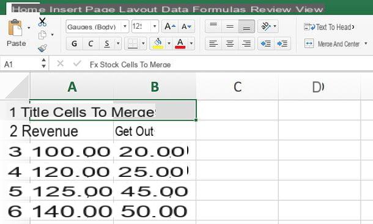373x224 pixels.
Task: Confirm formula entry checkmark icon
Action: click(x=77, y=64)
